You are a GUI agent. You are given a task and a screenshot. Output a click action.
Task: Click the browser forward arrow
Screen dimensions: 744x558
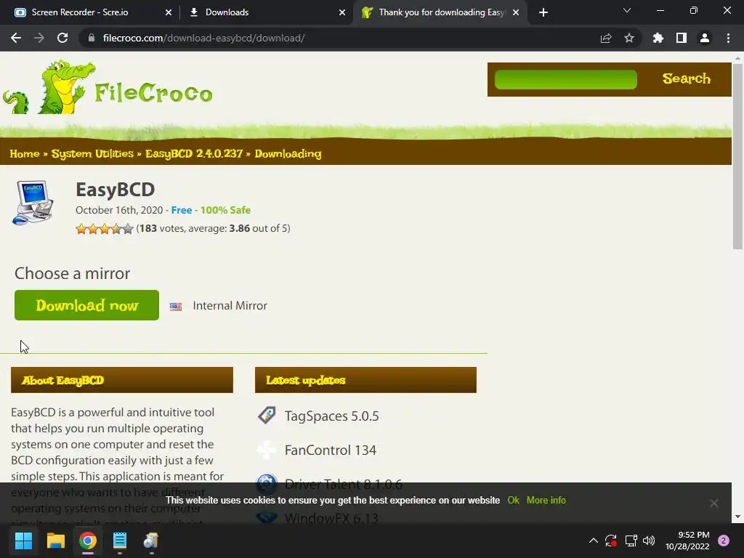(39, 38)
